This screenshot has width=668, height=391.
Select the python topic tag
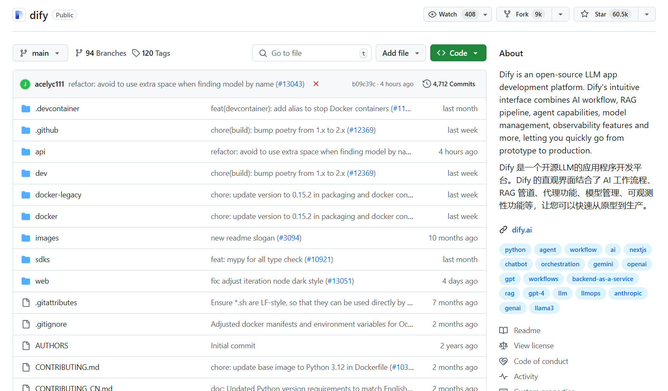[515, 250]
